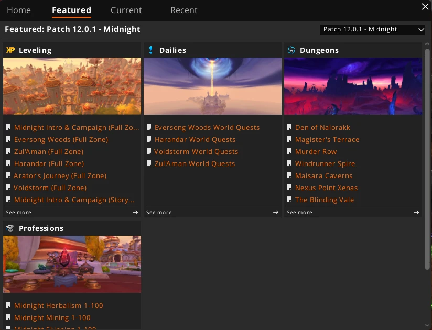The image size is (432, 330).
Task: Click the vertical scrollbar on the right
Action: [x=427, y=157]
